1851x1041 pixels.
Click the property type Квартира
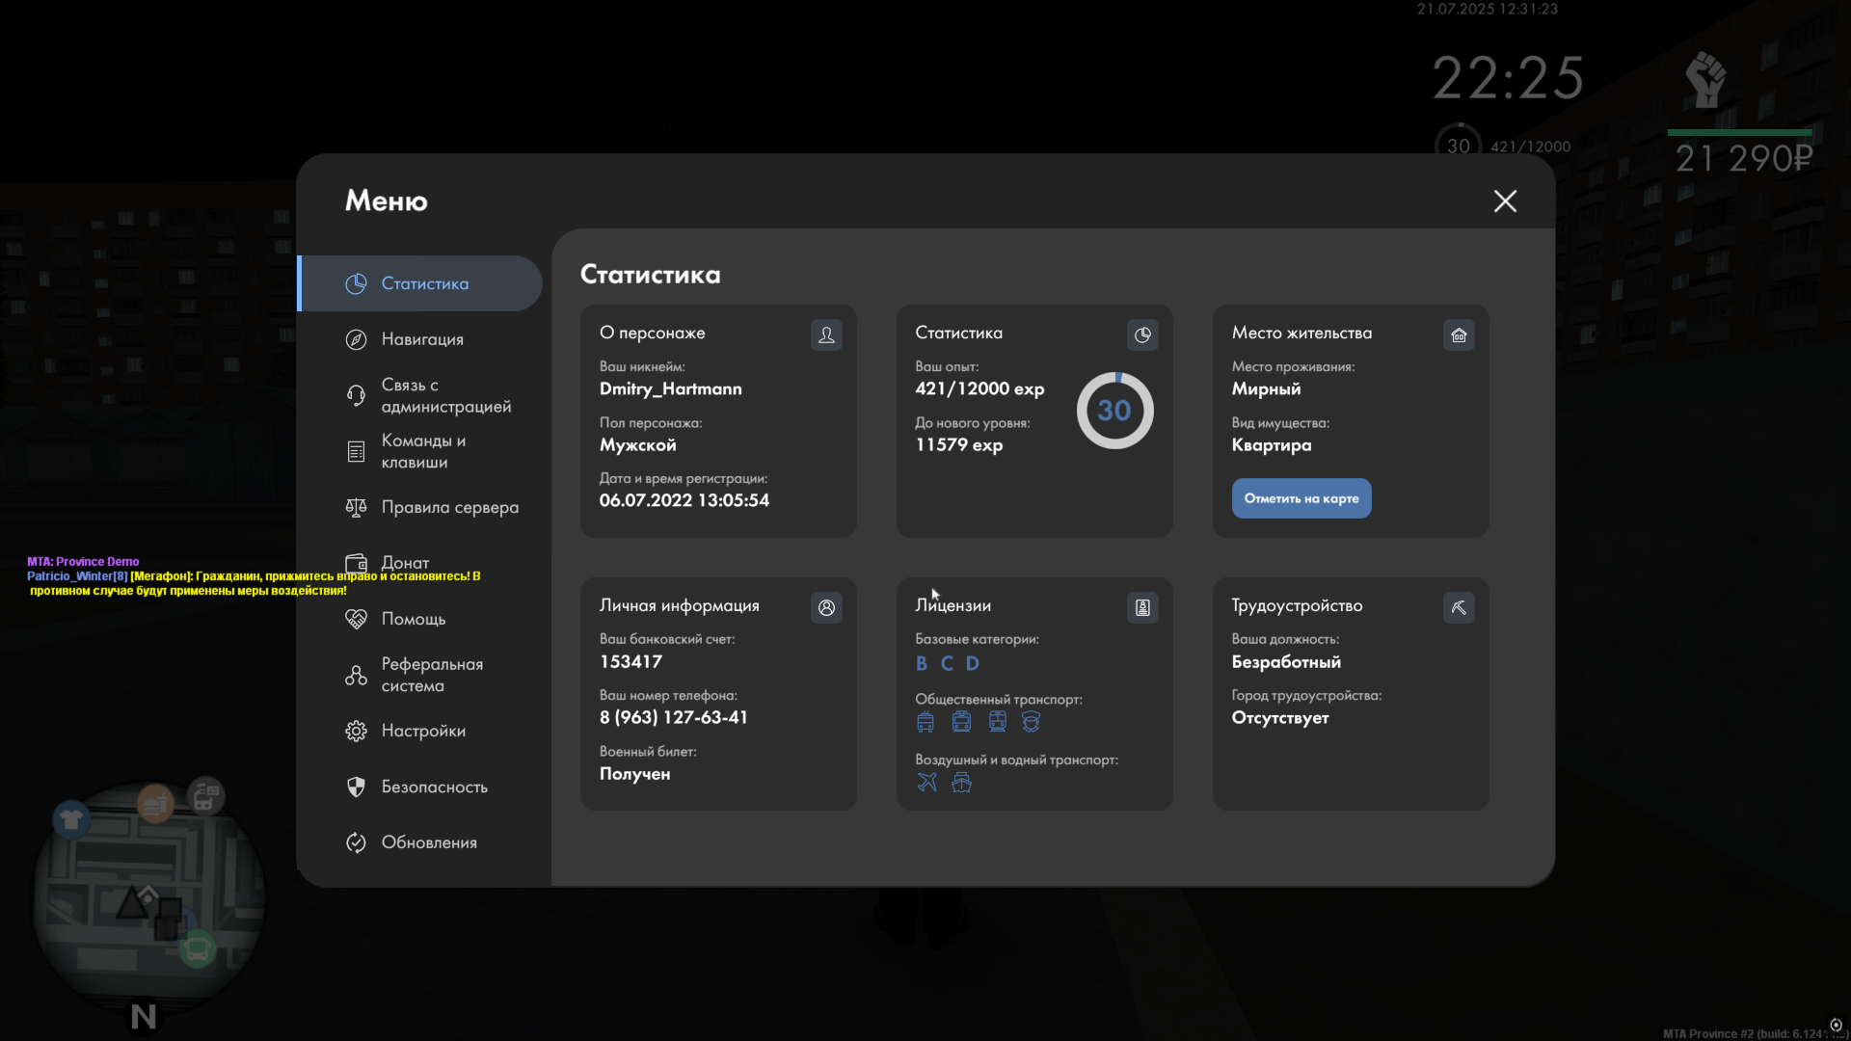[x=1272, y=445]
